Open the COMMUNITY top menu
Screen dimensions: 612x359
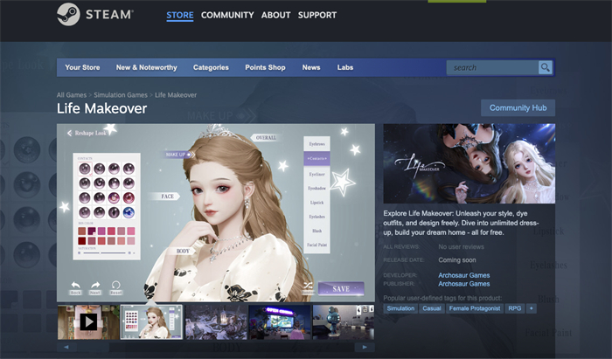pyautogui.click(x=227, y=15)
